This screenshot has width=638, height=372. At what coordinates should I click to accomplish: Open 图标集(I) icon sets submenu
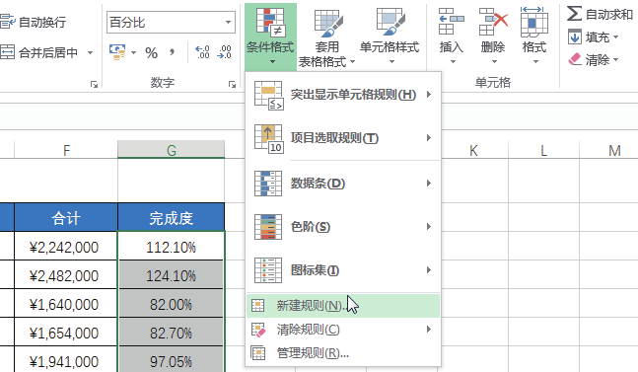343,269
